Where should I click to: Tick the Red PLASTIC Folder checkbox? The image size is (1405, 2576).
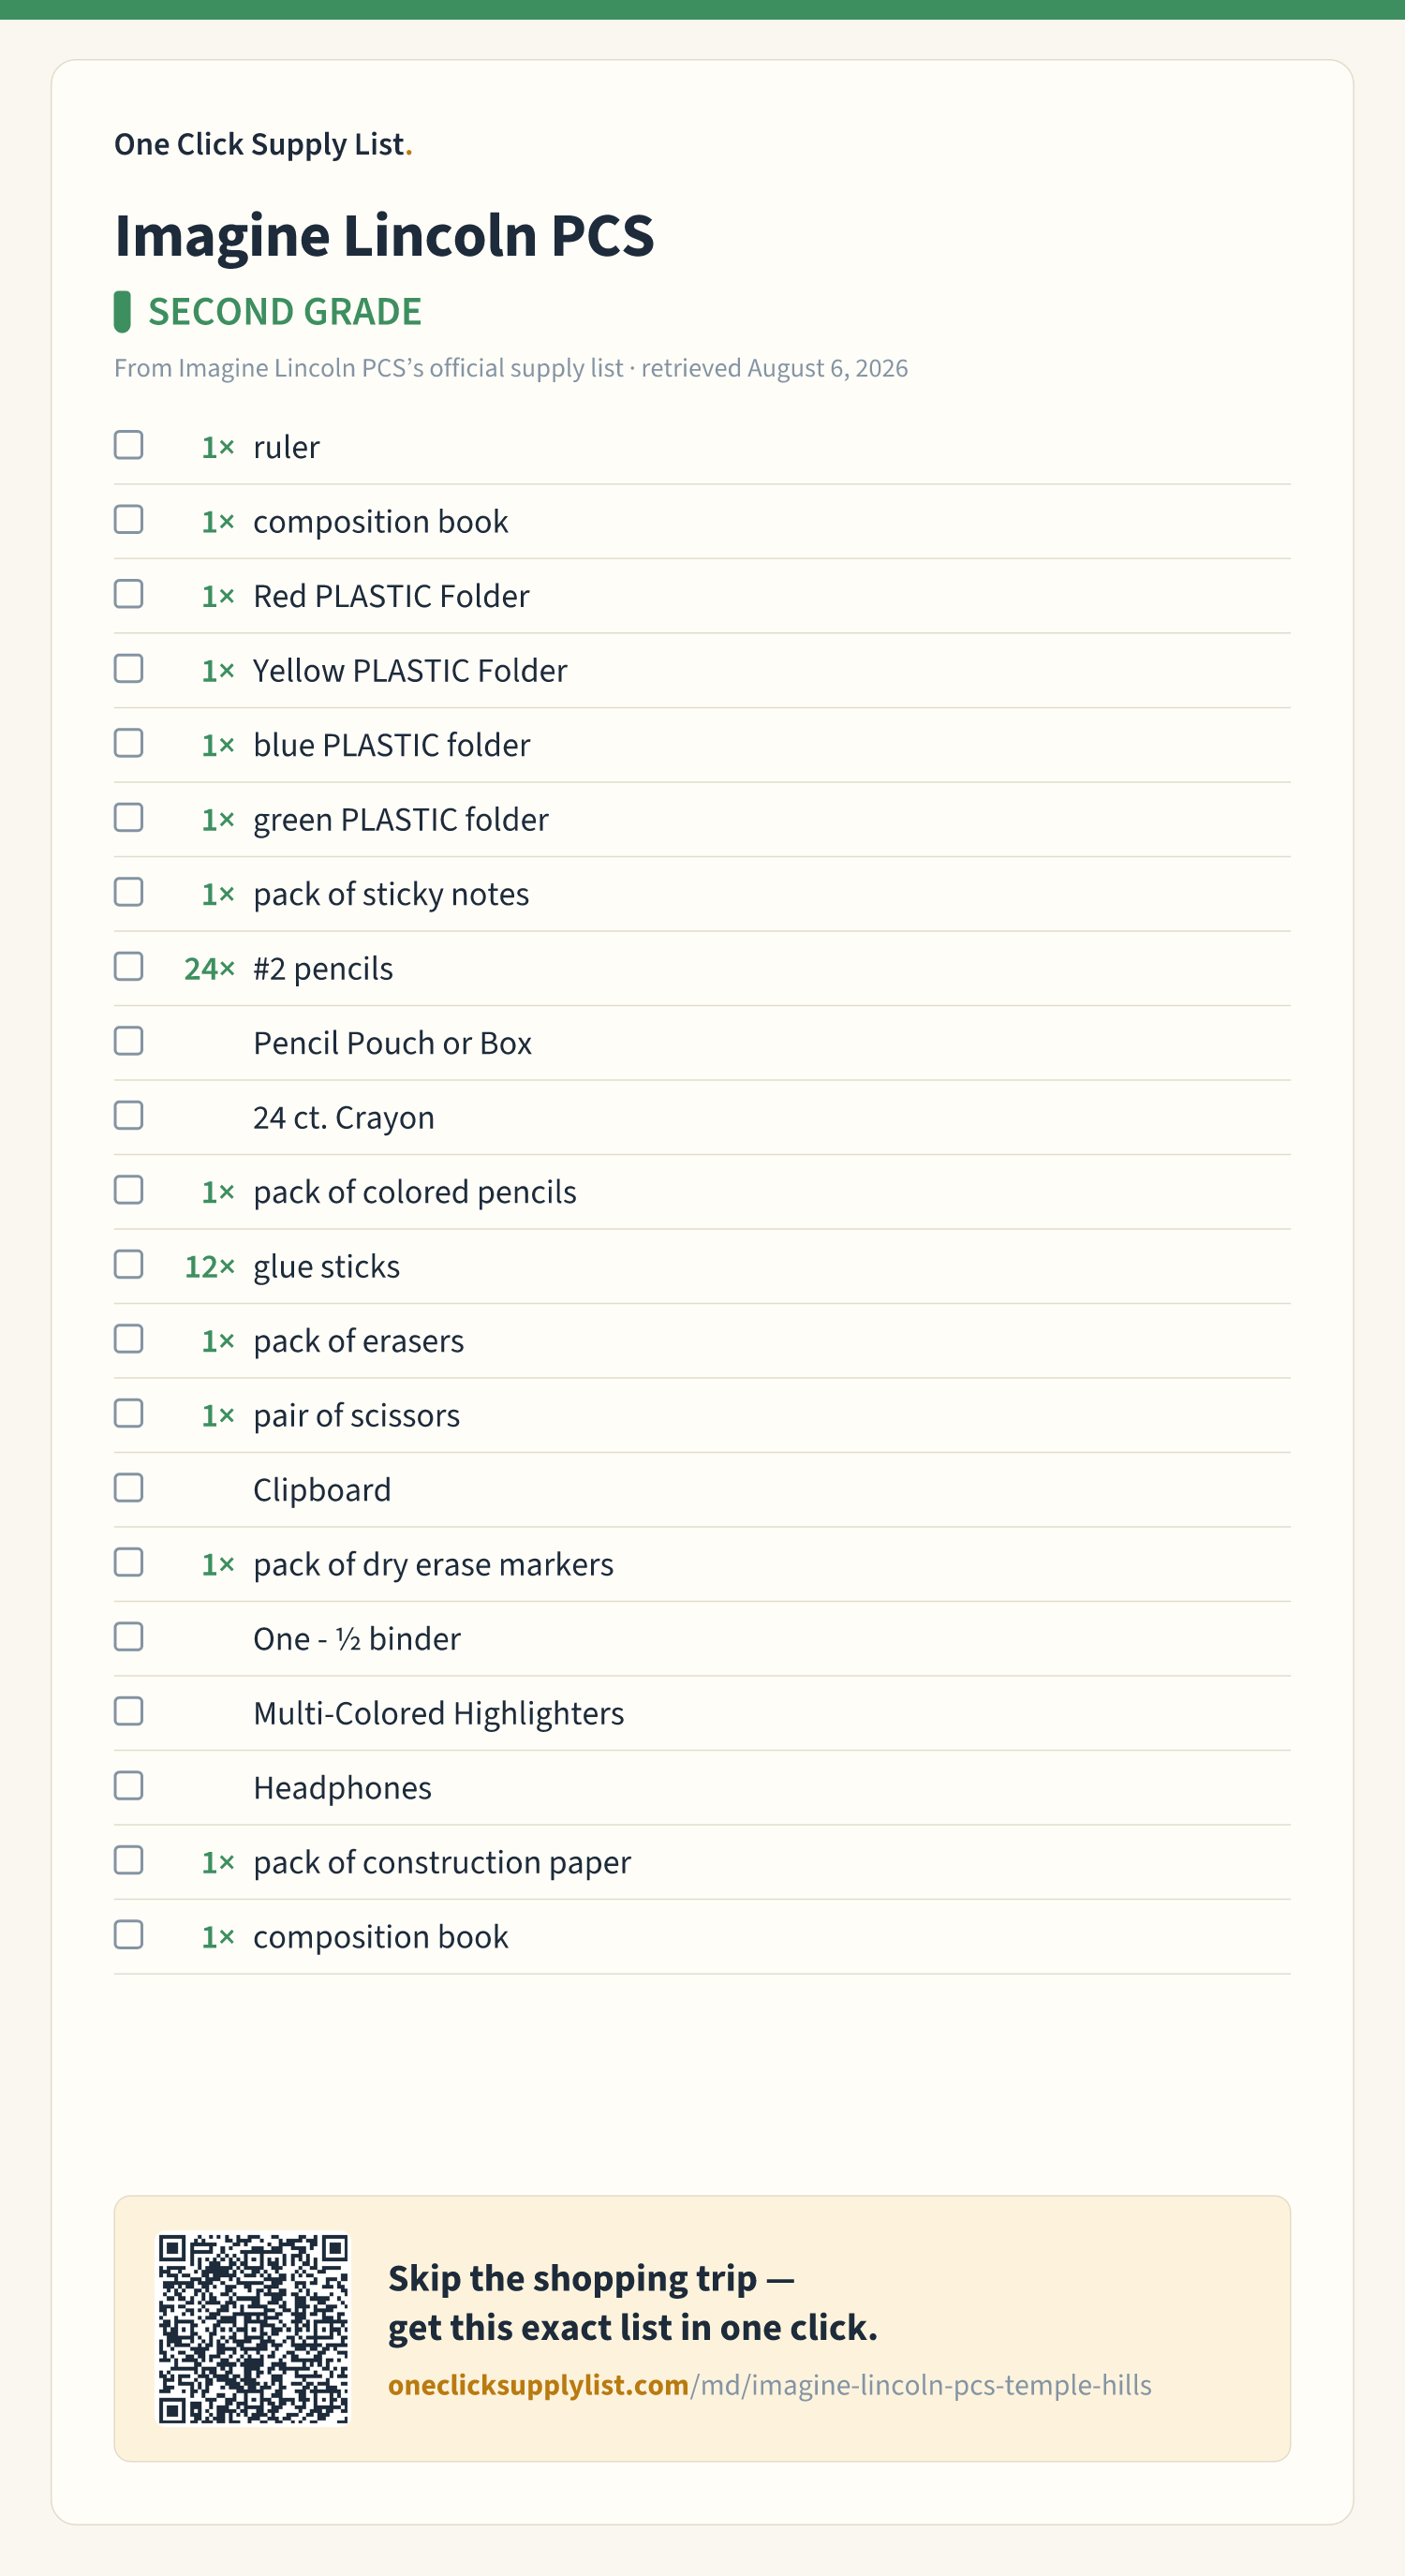(x=128, y=594)
